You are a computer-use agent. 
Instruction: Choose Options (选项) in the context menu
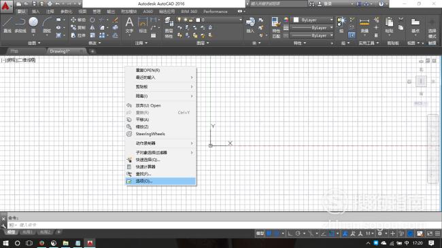point(160,181)
